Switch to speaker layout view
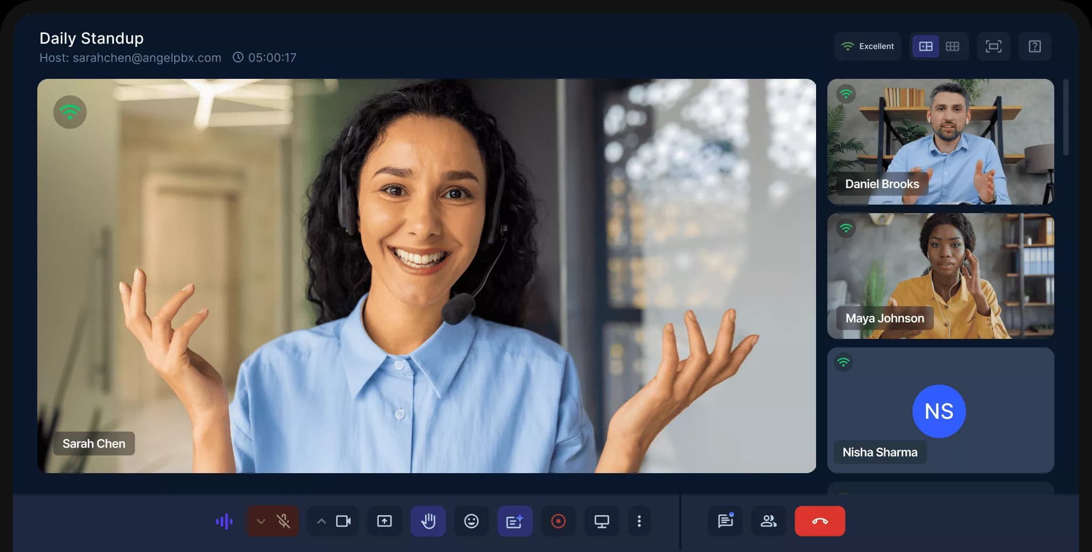The width and height of the screenshot is (1092, 552). tap(926, 46)
